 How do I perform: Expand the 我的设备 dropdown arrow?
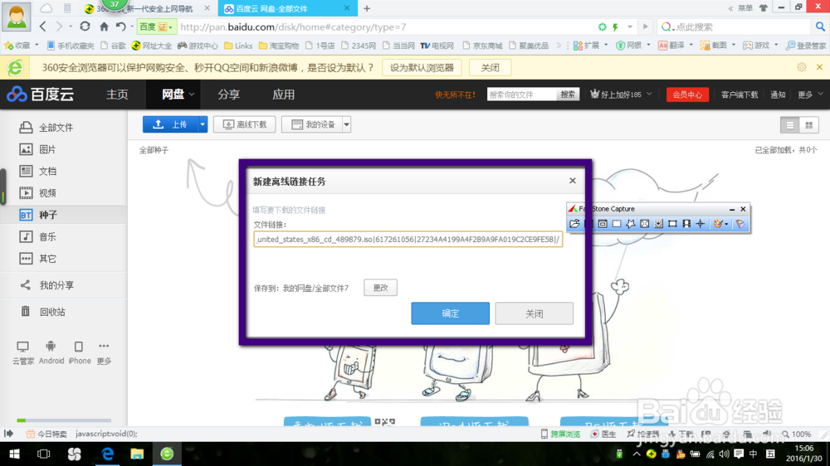(346, 124)
